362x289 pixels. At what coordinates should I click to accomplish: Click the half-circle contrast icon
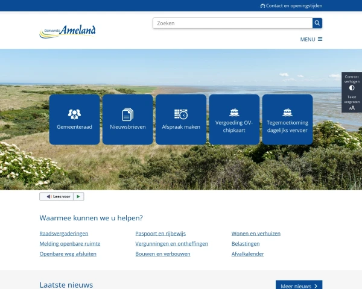(352, 88)
